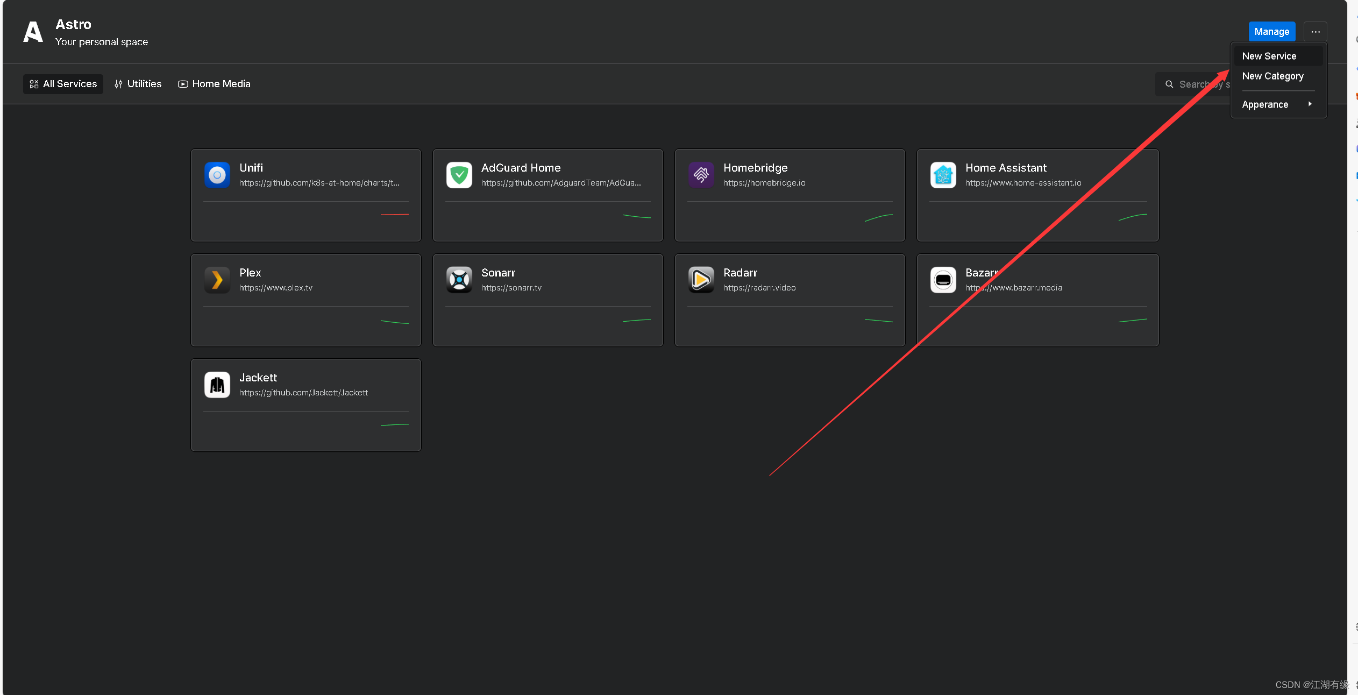Click the Unifi service icon

[217, 175]
